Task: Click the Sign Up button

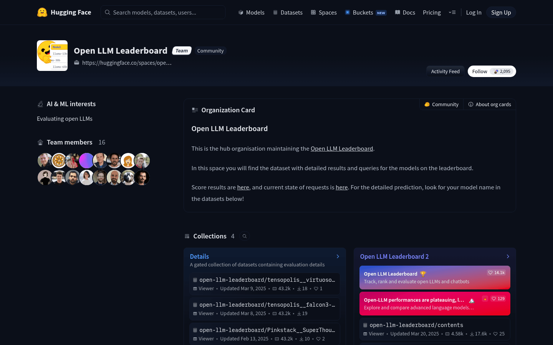Action: pos(501,12)
